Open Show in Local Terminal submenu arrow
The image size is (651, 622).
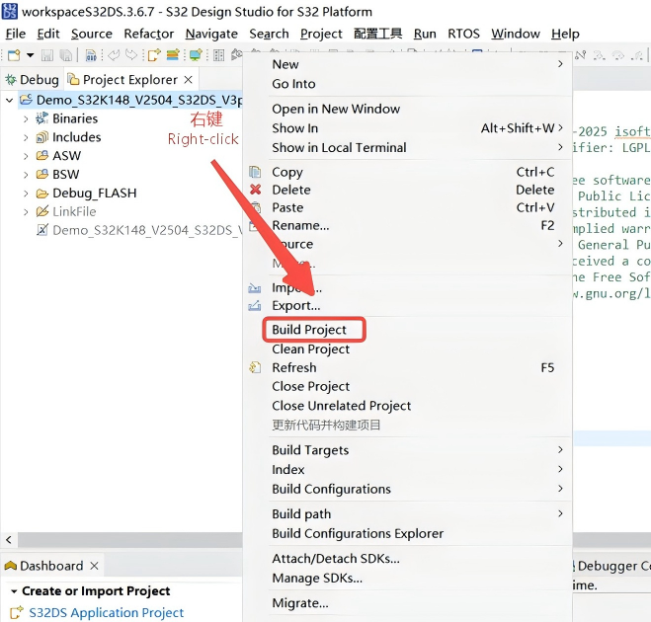[560, 147]
